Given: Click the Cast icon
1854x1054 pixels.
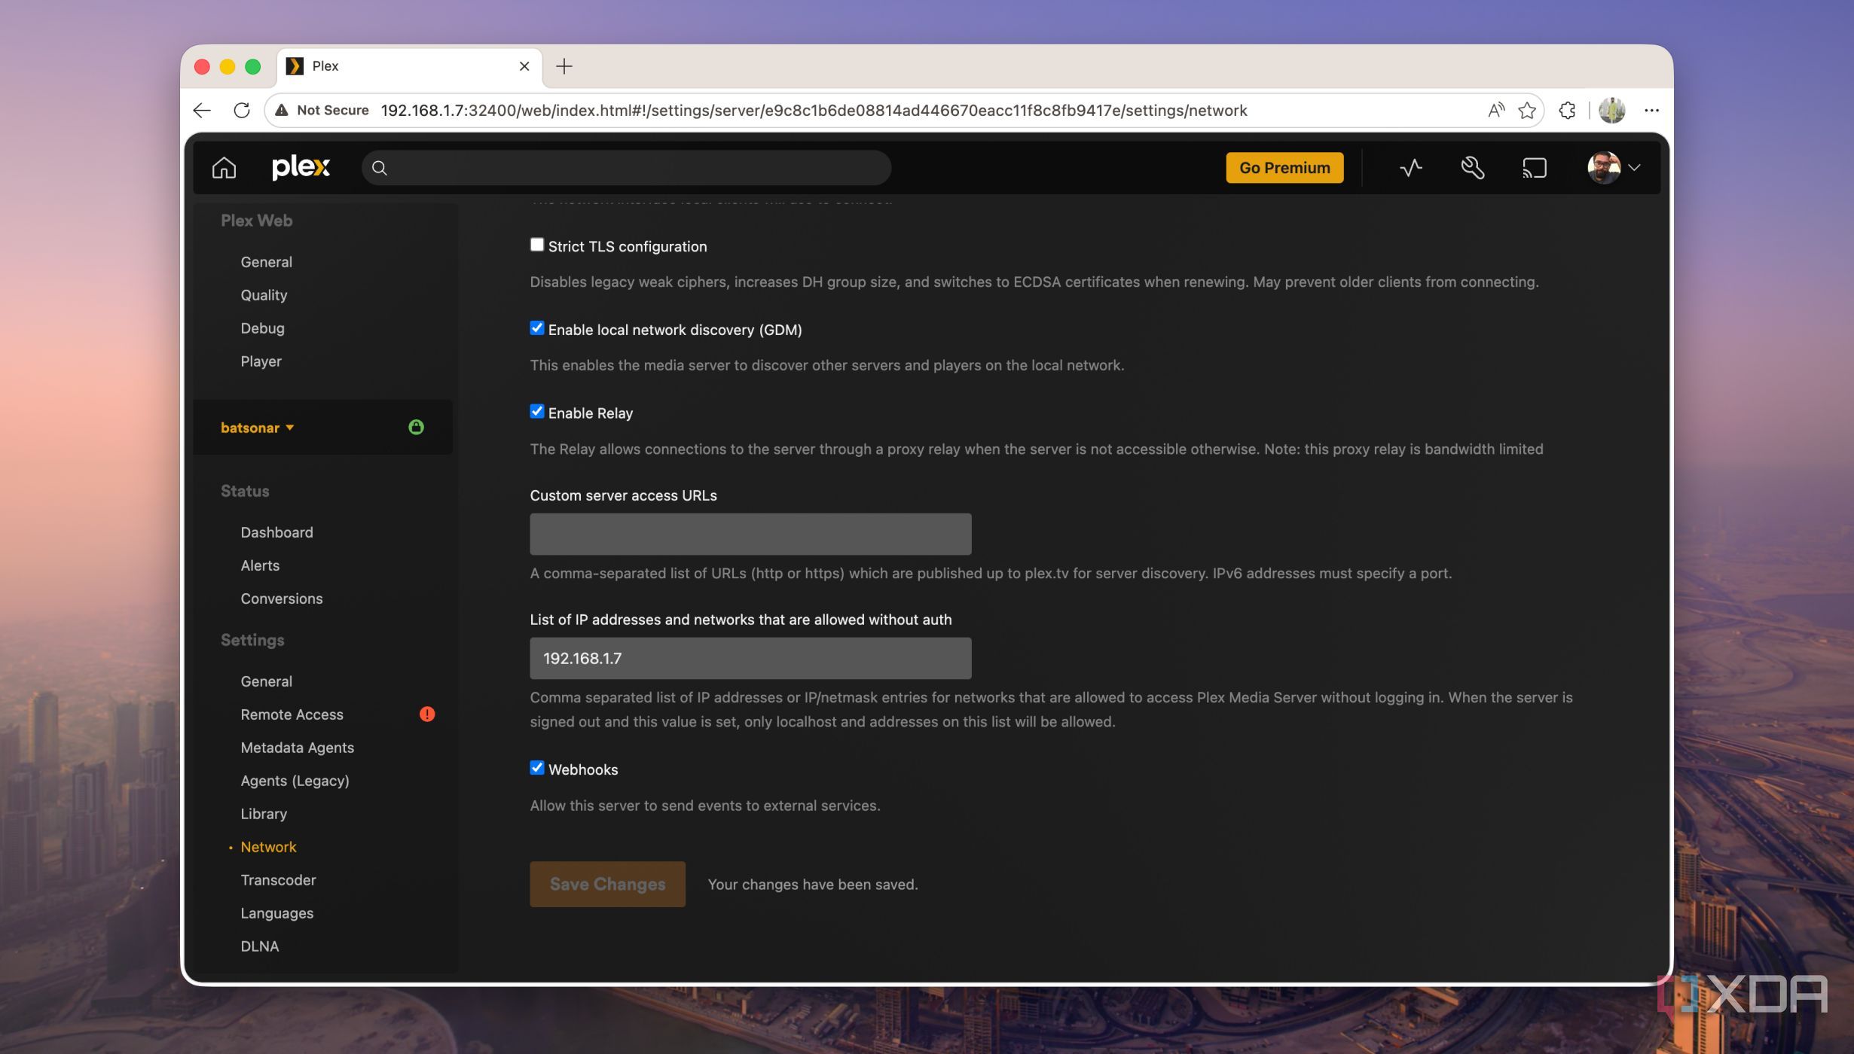Looking at the screenshot, I should pos(1535,167).
